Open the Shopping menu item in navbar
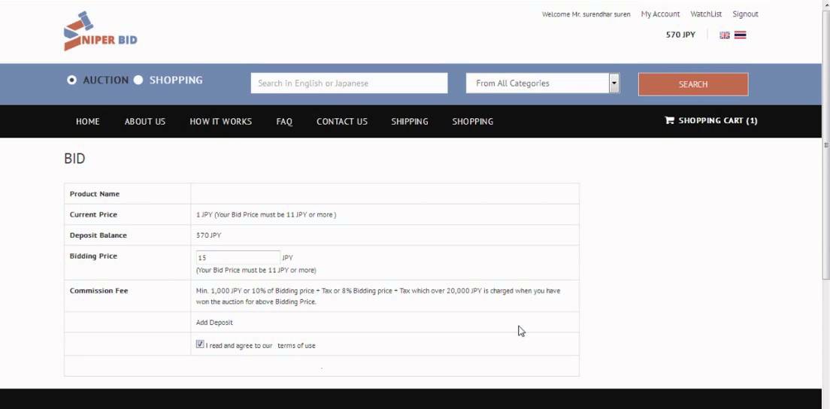This screenshot has height=409, width=830. [473, 121]
